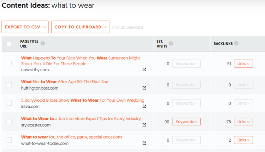This screenshot has width=265, height=152.
Task: Expand the Export to CSV dropdown
Action: click(x=25, y=27)
